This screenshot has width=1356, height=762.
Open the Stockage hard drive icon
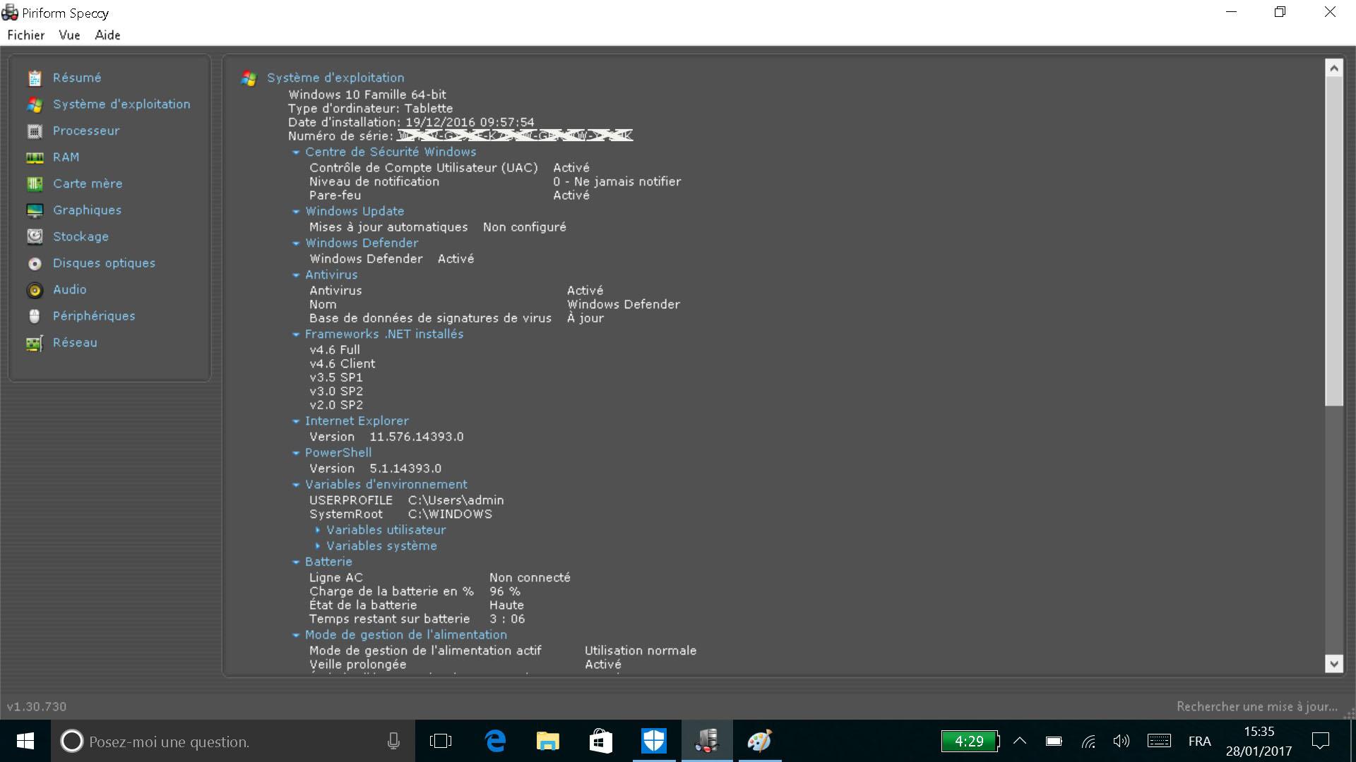click(x=35, y=236)
